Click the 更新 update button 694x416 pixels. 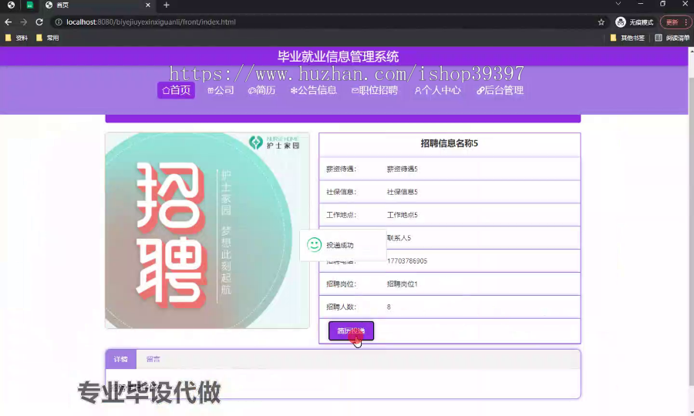coord(672,22)
